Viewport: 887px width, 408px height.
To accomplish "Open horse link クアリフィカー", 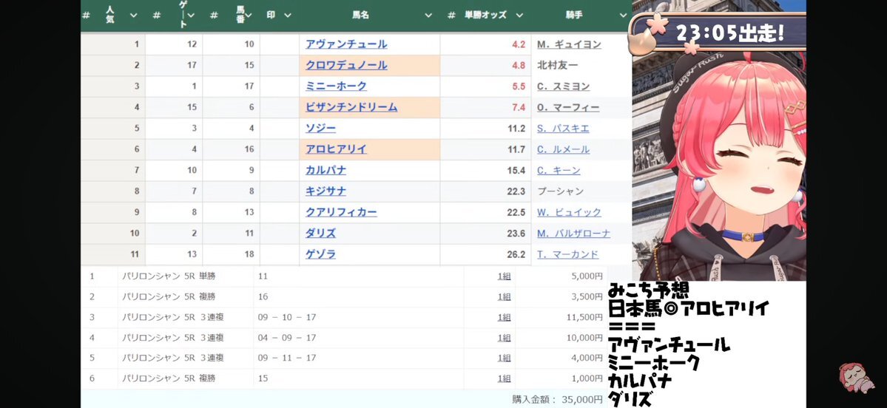I will (341, 212).
